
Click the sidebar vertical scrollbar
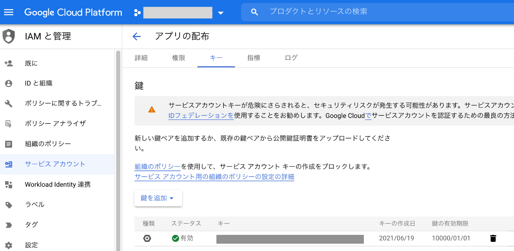coord(118,150)
